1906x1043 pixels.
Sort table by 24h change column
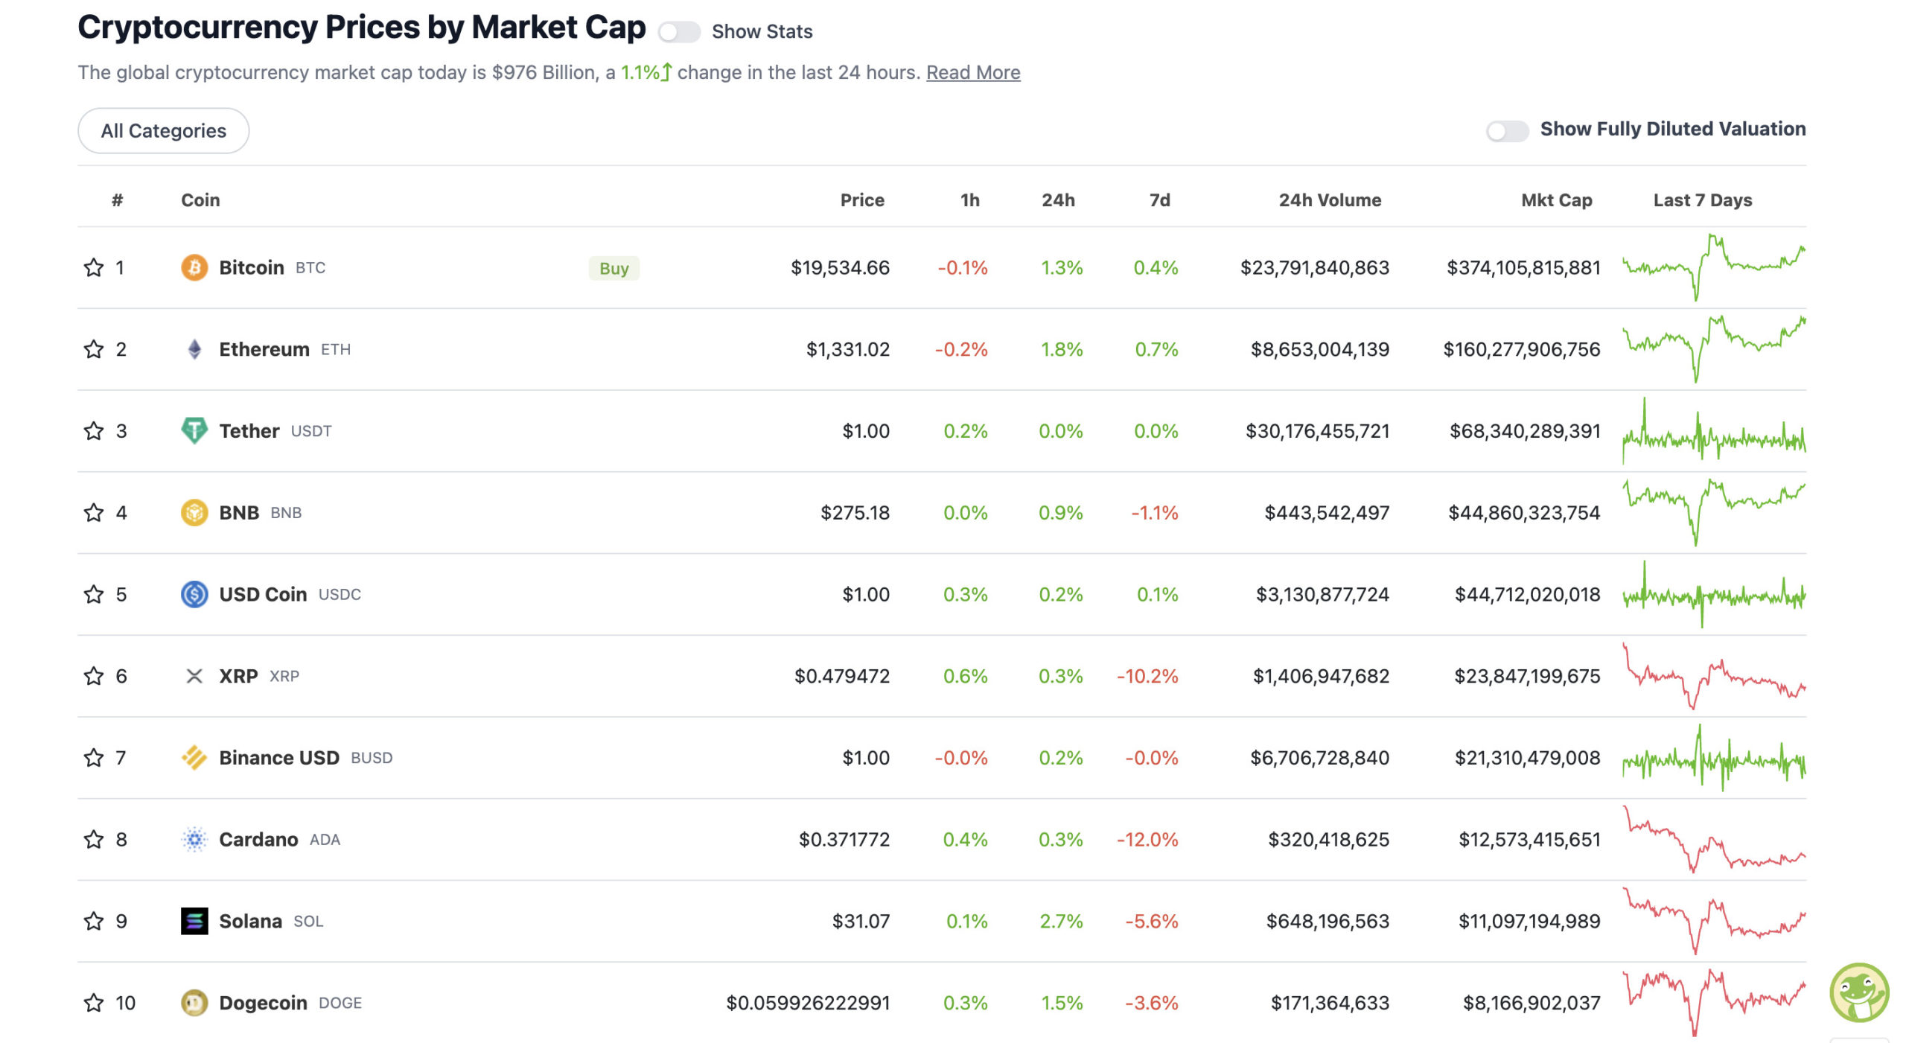point(1058,200)
